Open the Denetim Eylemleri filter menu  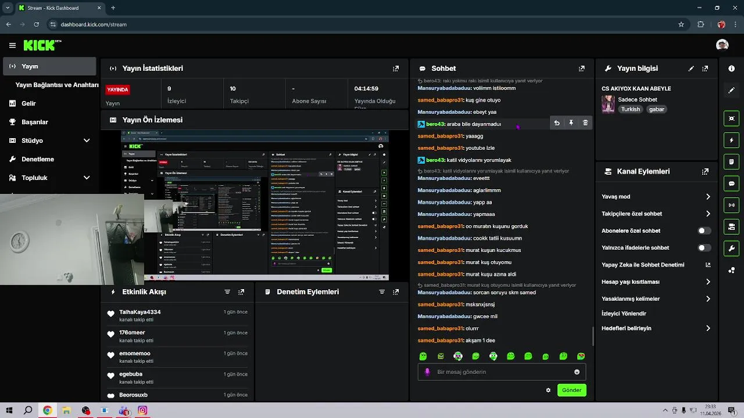[382, 292]
